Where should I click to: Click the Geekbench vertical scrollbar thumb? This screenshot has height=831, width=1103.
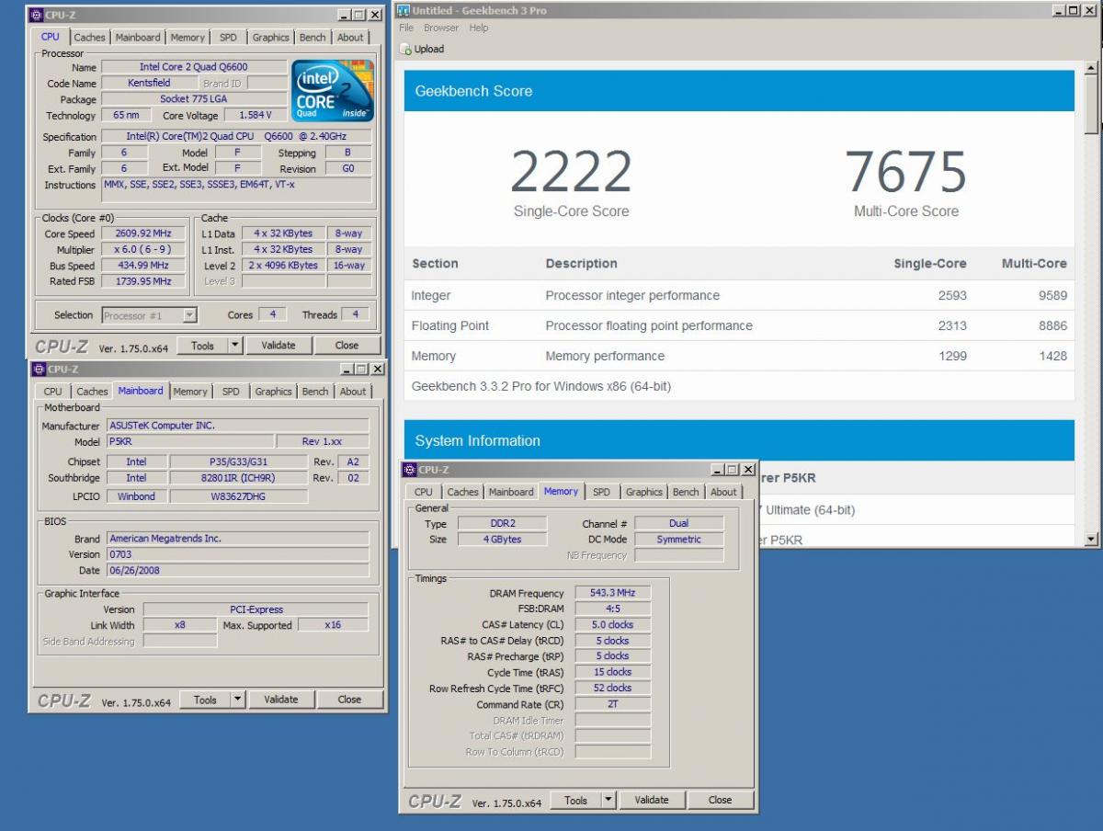tap(1091, 106)
